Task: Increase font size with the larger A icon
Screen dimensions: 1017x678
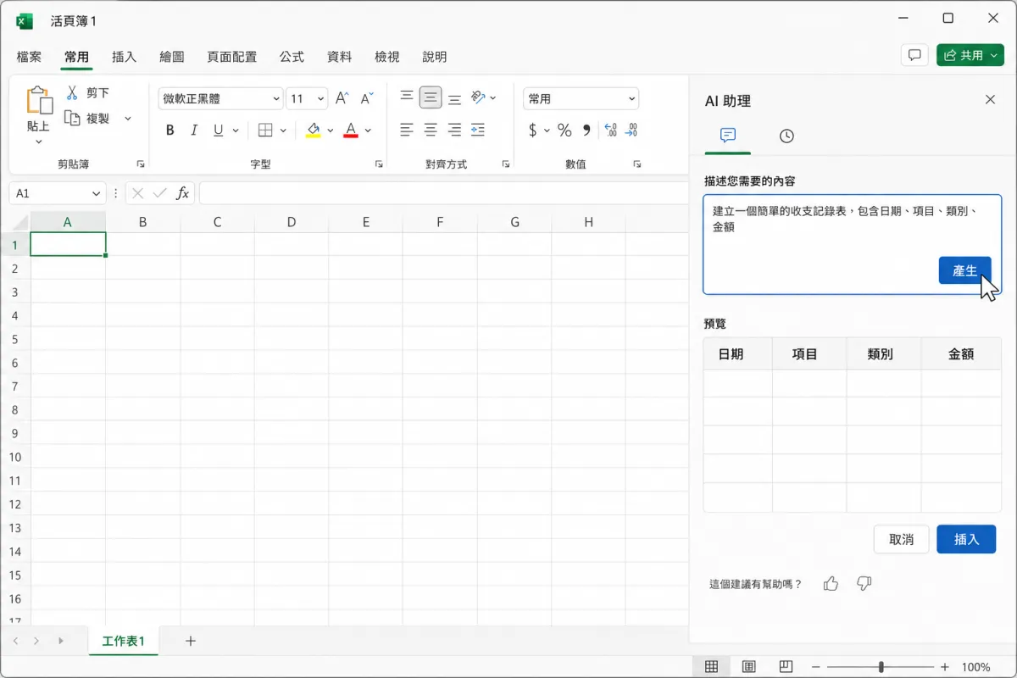Action: coord(342,98)
